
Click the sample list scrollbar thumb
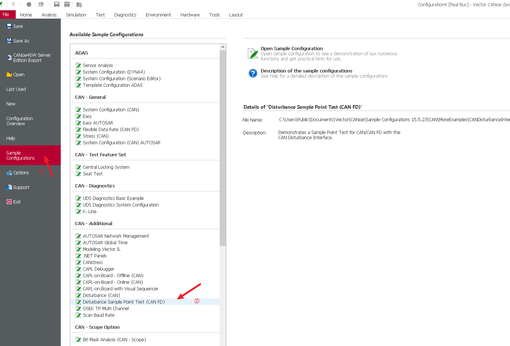pos(223,148)
